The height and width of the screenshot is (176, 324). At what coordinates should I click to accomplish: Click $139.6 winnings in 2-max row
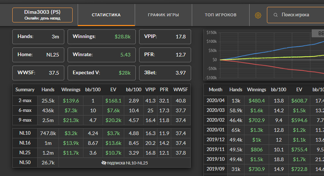click(71, 101)
